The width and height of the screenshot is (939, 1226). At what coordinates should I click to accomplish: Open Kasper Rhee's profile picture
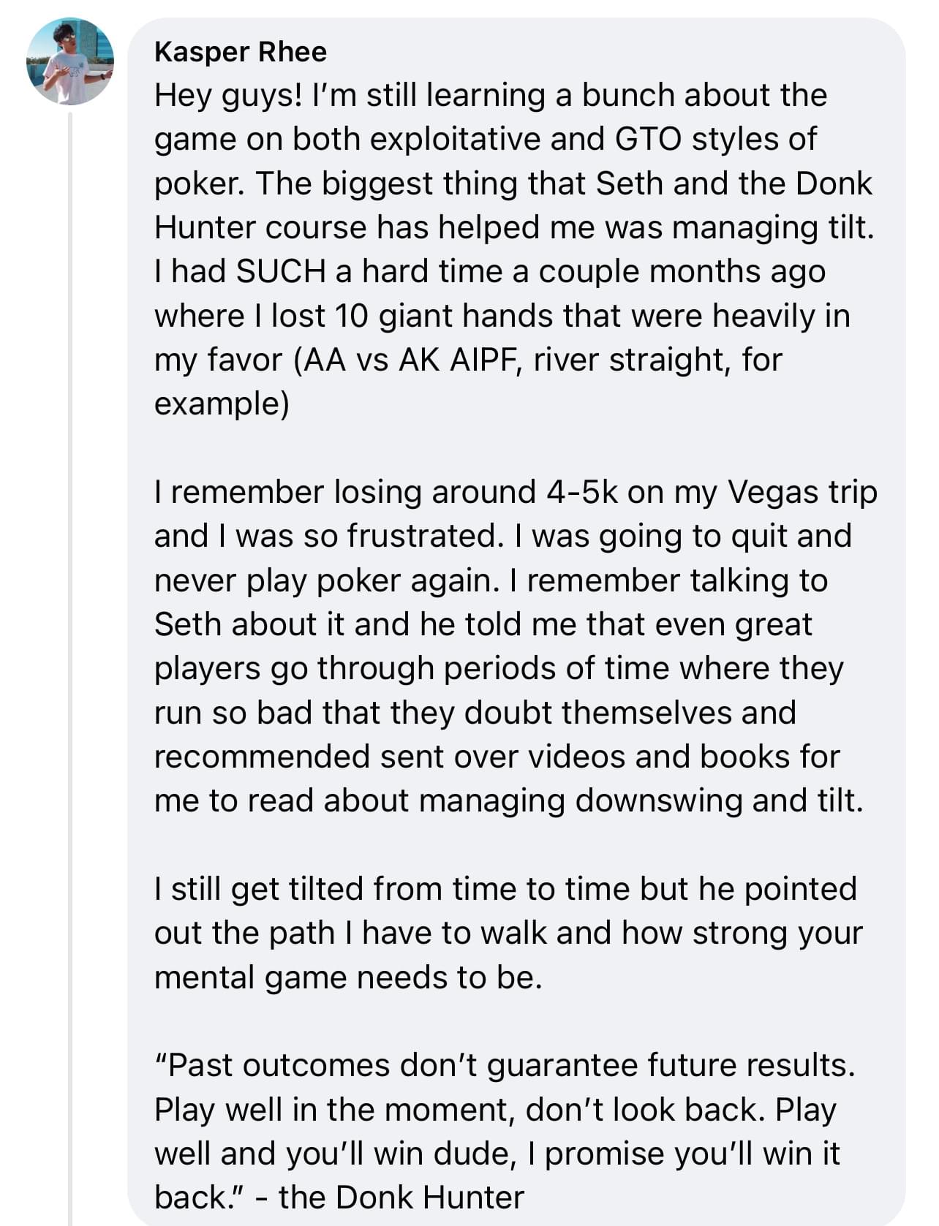click(70, 61)
